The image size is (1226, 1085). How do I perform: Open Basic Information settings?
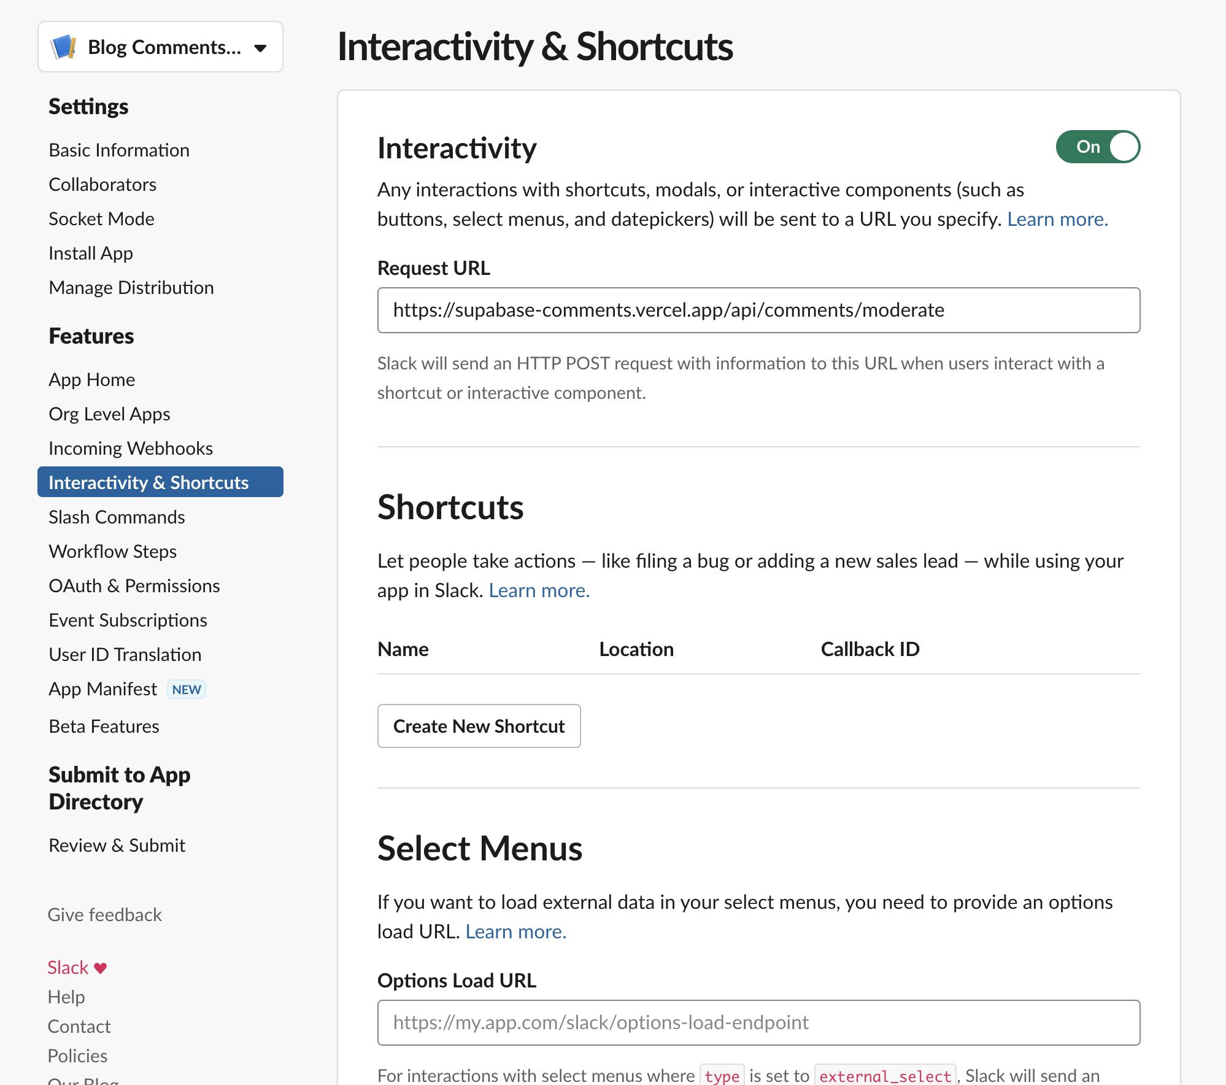coord(118,150)
